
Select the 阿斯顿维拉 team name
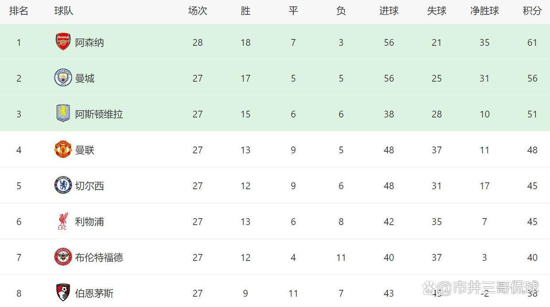tap(99, 114)
